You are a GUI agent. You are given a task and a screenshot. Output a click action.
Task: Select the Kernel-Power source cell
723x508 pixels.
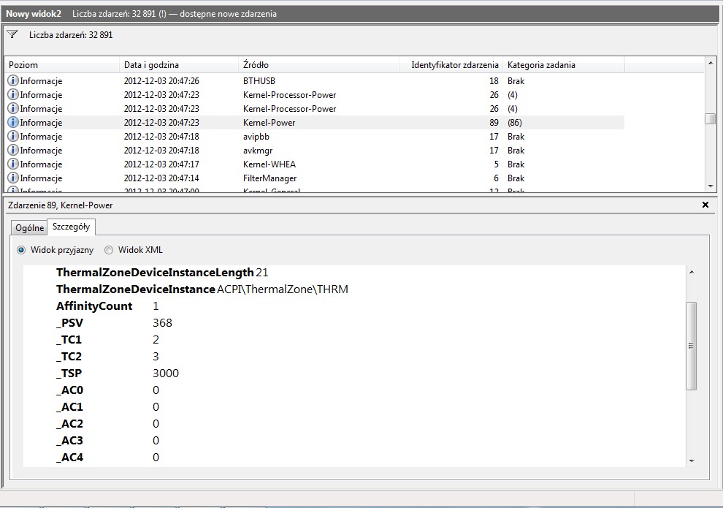(x=269, y=123)
